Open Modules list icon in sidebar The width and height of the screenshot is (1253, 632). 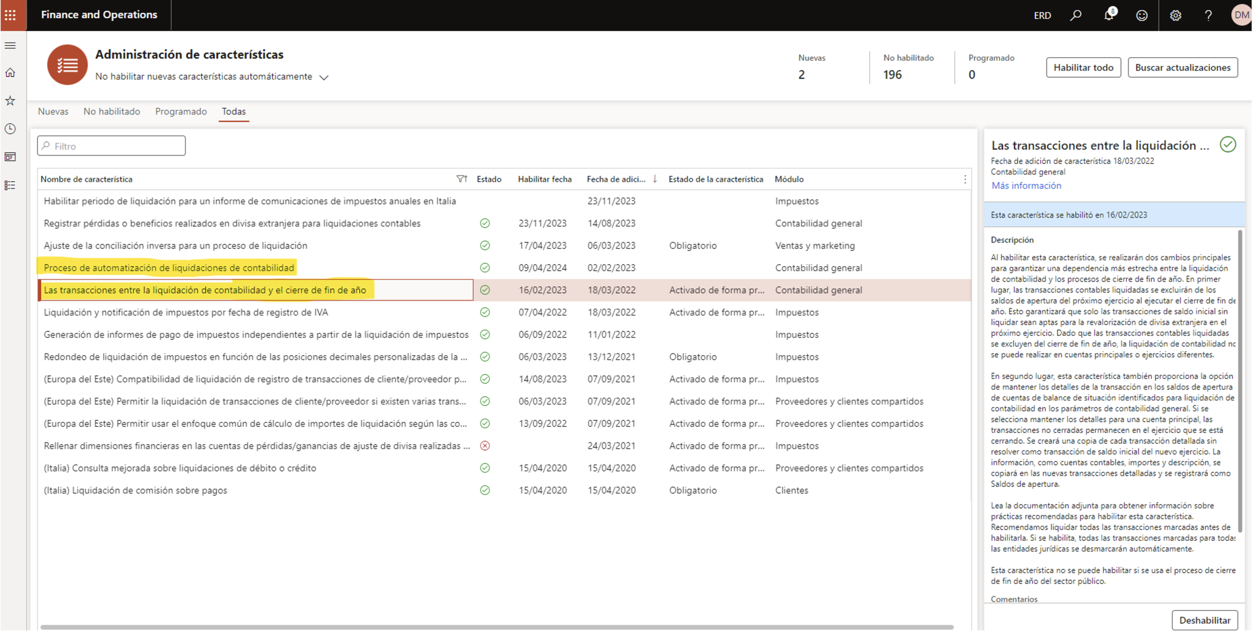(10, 185)
